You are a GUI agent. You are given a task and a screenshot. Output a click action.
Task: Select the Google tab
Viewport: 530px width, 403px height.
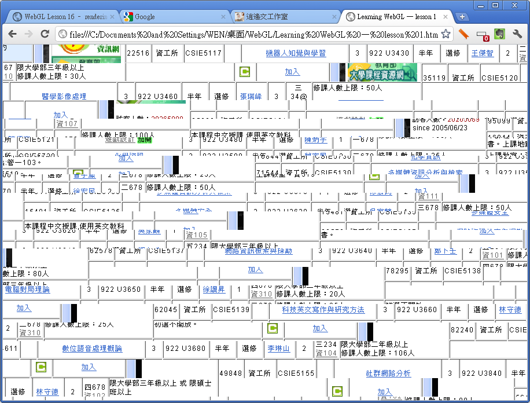(x=171, y=17)
